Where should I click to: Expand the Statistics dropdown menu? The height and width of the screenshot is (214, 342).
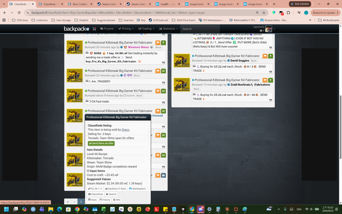coord(168,28)
